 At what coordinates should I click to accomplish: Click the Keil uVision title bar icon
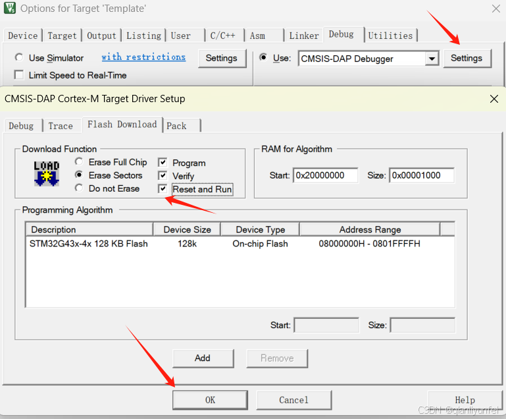pos(10,8)
